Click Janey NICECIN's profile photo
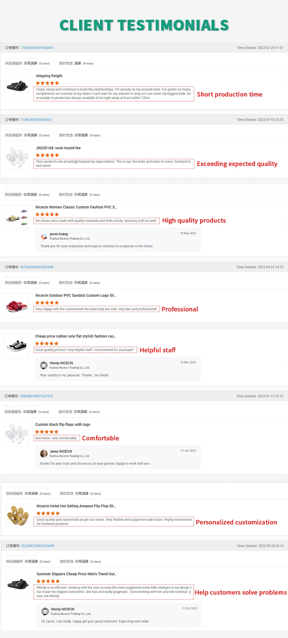Image resolution: width=288 pixels, height=638 pixels. pos(44,453)
